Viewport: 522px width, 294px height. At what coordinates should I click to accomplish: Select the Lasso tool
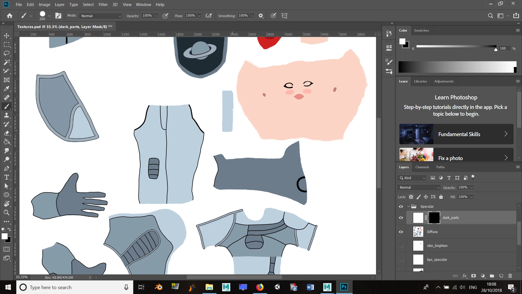[7, 53]
